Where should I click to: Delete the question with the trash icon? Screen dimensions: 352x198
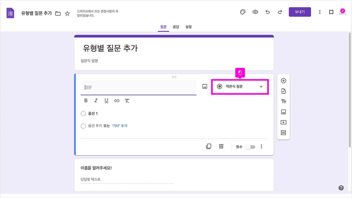[x=221, y=146]
